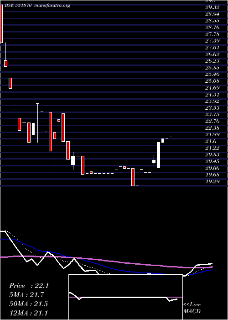Click the '50MA : 21.5' readout
The height and width of the screenshot is (320, 228).
point(28,304)
